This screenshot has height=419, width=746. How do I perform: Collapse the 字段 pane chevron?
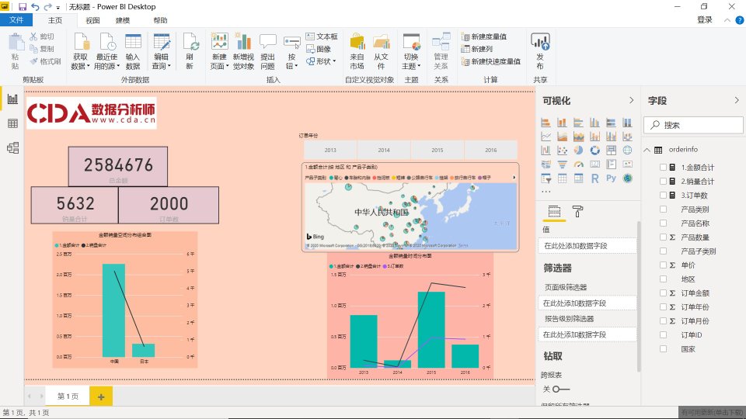737,100
